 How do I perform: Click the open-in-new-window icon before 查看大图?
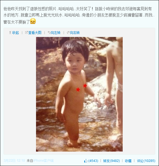[x=26, y=32]
